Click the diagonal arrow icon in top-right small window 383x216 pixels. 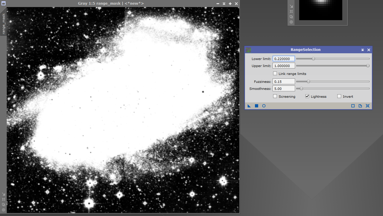click(291, 6)
